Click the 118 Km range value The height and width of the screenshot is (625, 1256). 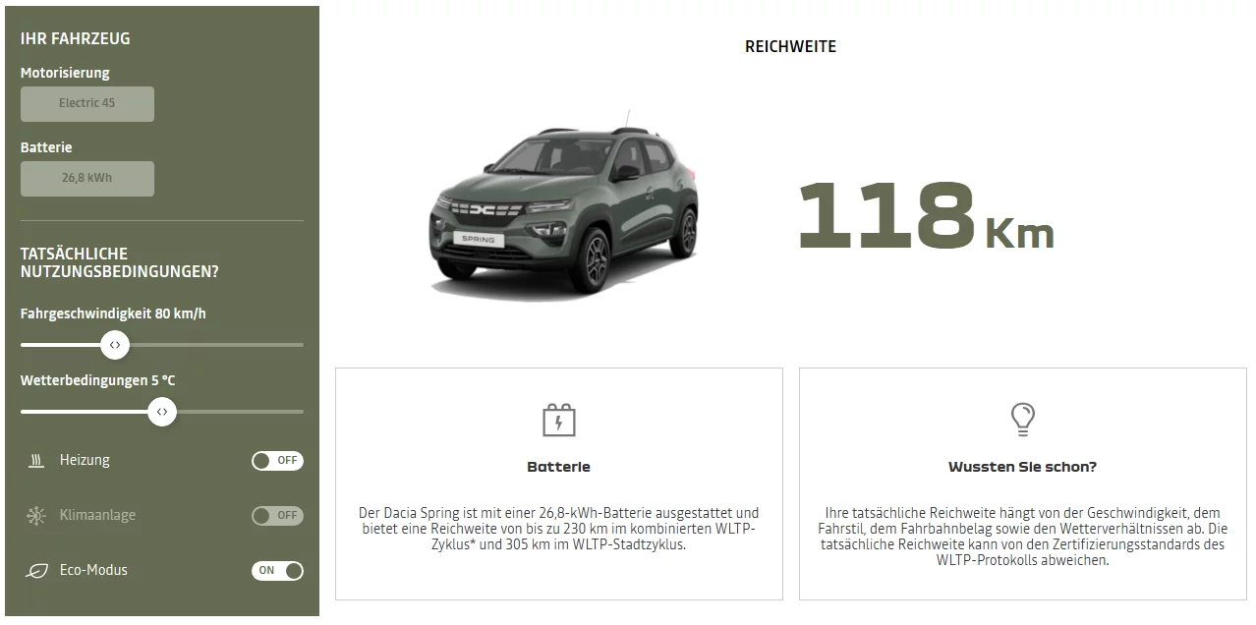coord(925,216)
